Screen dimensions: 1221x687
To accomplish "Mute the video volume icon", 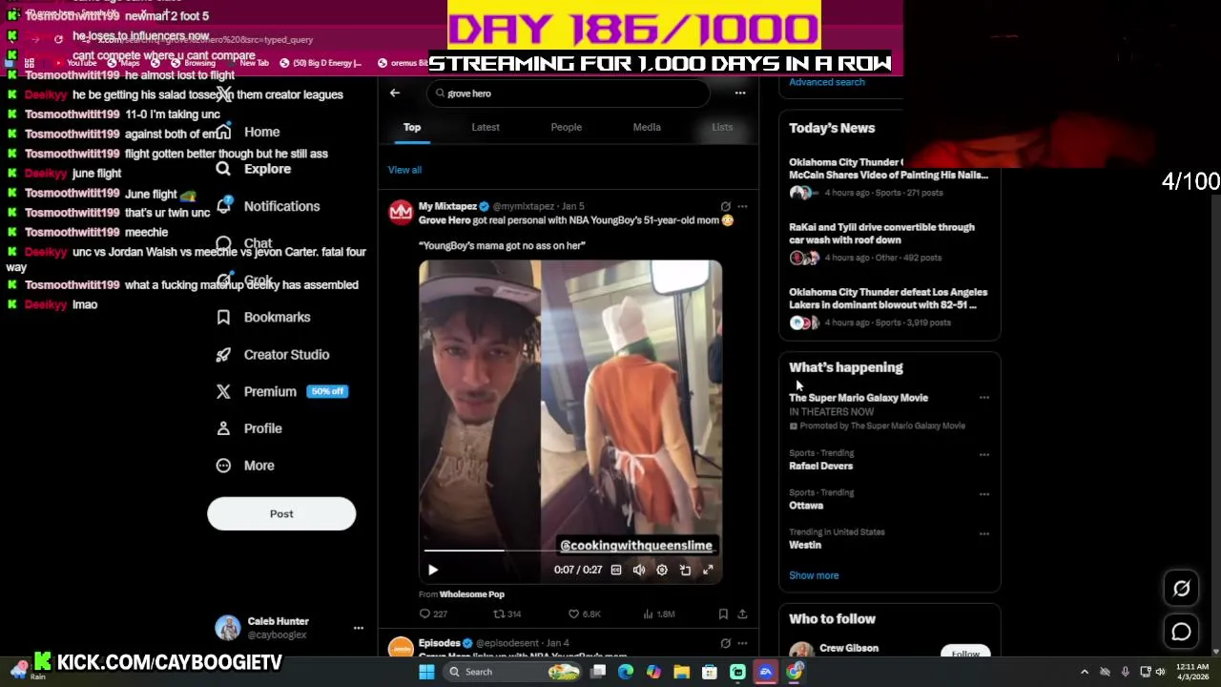I will click(x=639, y=570).
